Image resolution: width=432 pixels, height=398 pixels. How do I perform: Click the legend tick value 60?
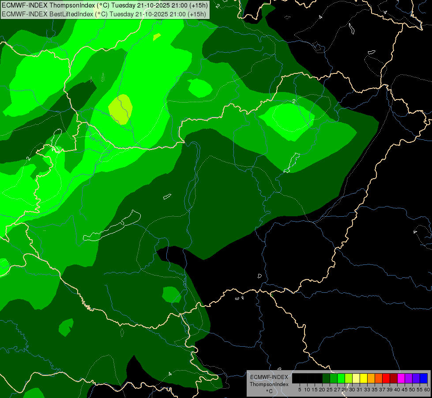427,390
